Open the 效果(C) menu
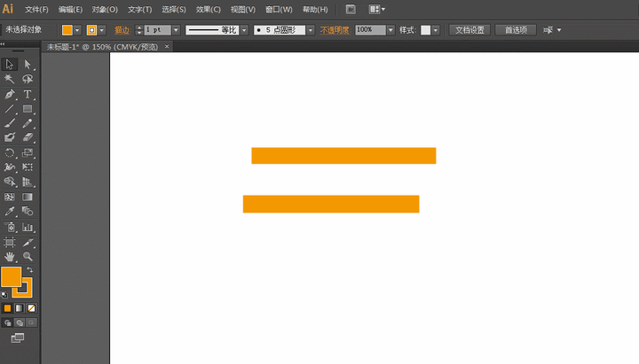 (209, 10)
